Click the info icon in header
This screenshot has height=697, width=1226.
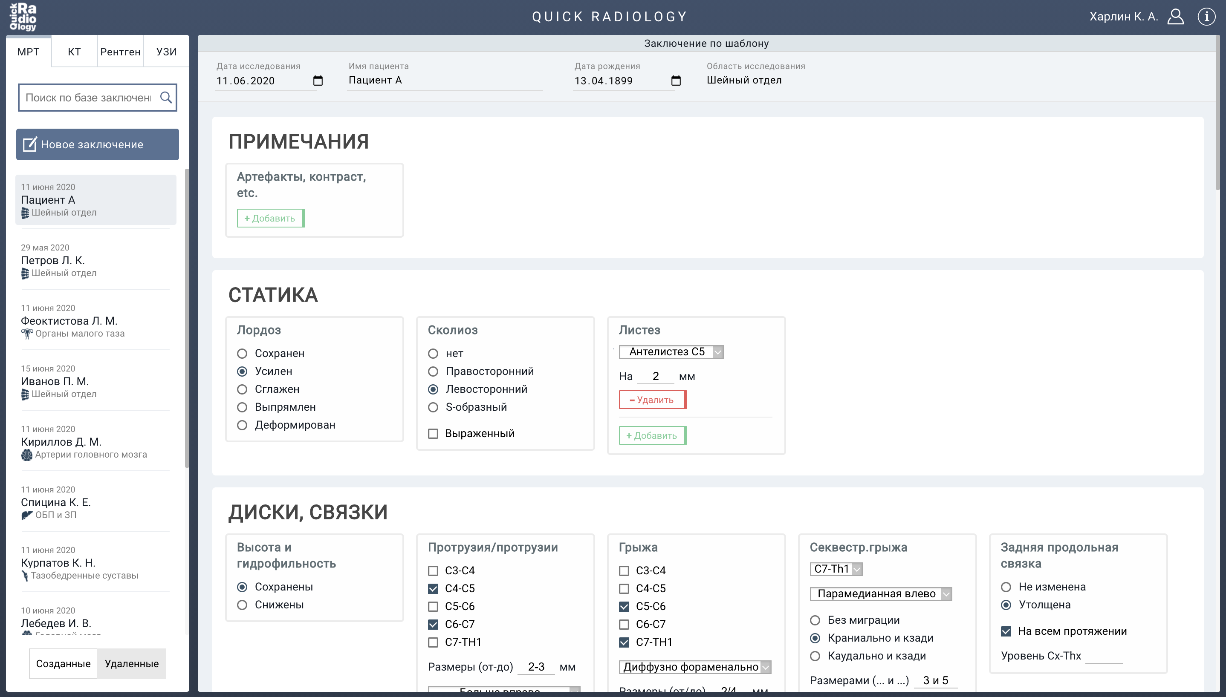1206,17
